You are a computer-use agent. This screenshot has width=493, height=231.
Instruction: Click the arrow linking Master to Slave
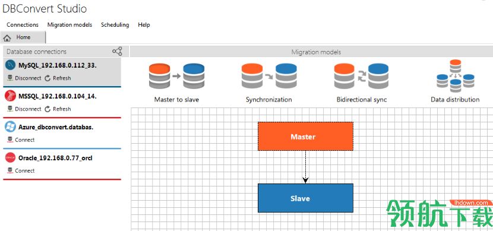pos(305,167)
